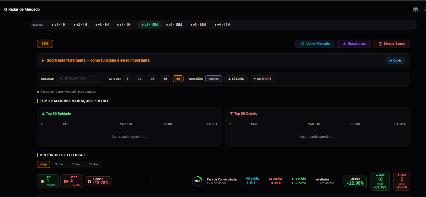426x197 pixels.
Task: Click the red LÍQUIDO -12.78% card
Action: tap(98, 181)
